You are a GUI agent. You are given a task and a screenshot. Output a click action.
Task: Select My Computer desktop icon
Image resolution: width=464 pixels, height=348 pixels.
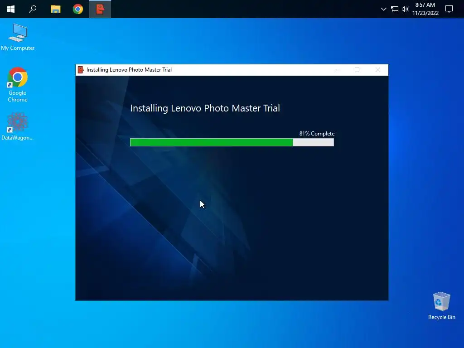pyautogui.click(x=18, y=37)
